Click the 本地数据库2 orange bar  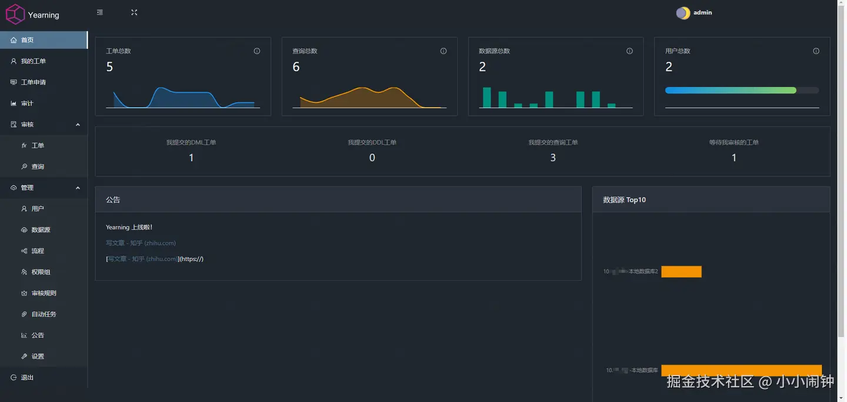(681, 272)
